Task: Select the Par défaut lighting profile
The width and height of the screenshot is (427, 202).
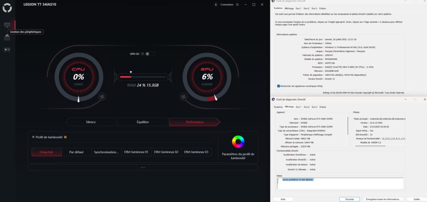Action: [77, 152]
